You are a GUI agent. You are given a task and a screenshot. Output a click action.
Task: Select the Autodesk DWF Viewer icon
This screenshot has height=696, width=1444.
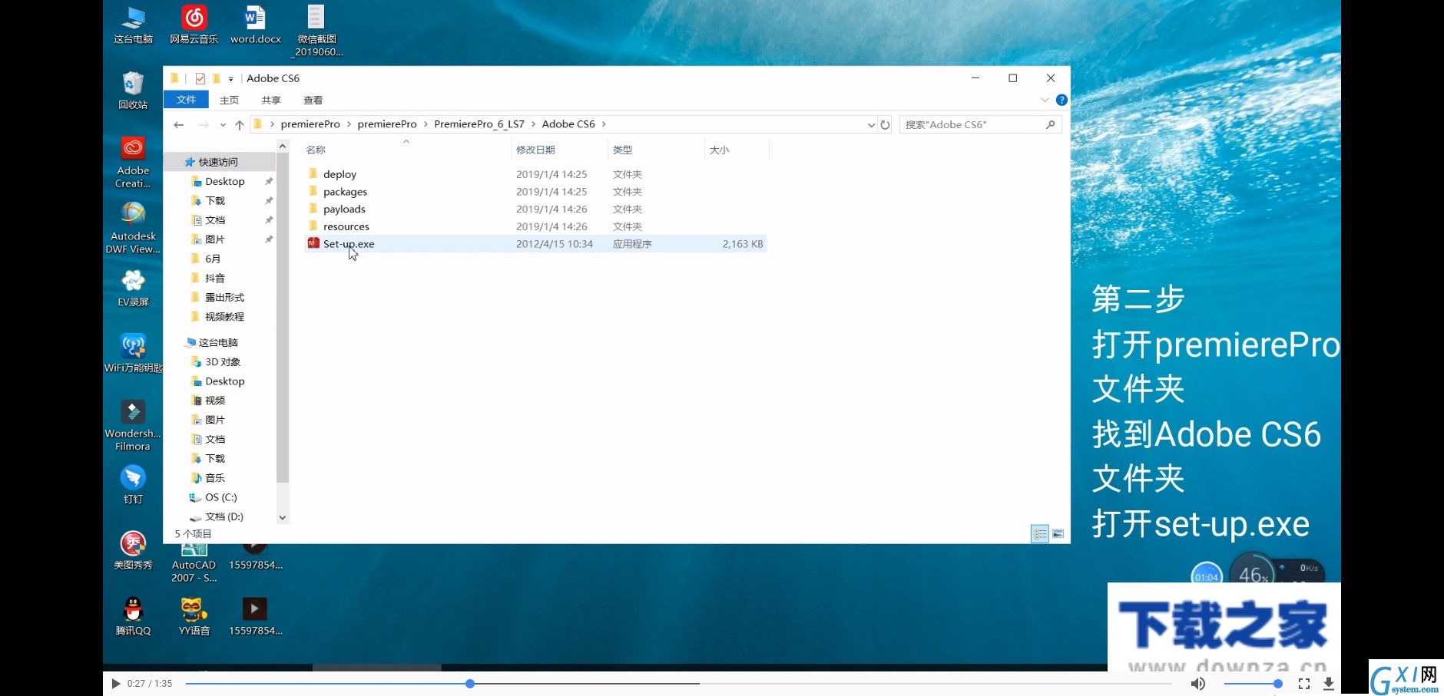[133, 228]
